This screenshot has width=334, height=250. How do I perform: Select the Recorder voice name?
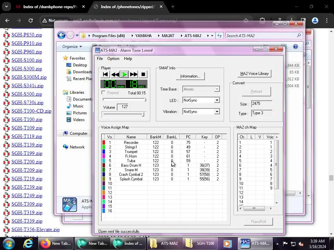tap(131, 143)
